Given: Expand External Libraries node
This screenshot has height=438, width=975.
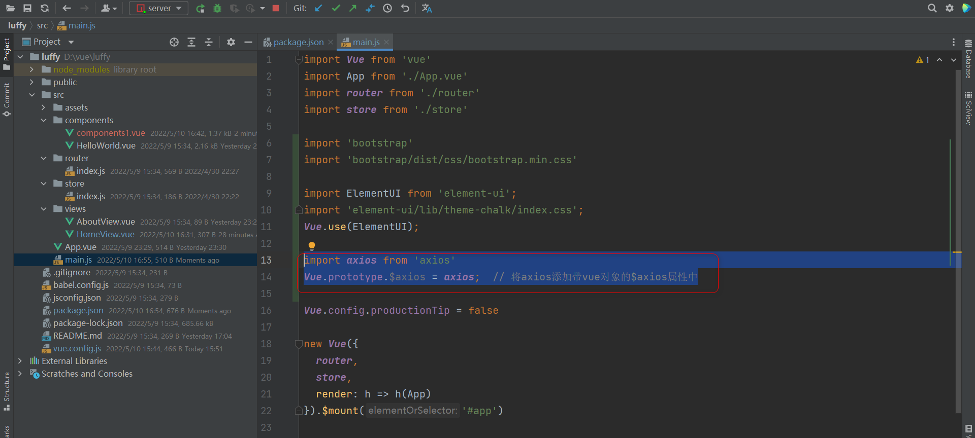Looking at the screenshot, I should (20, 361).
